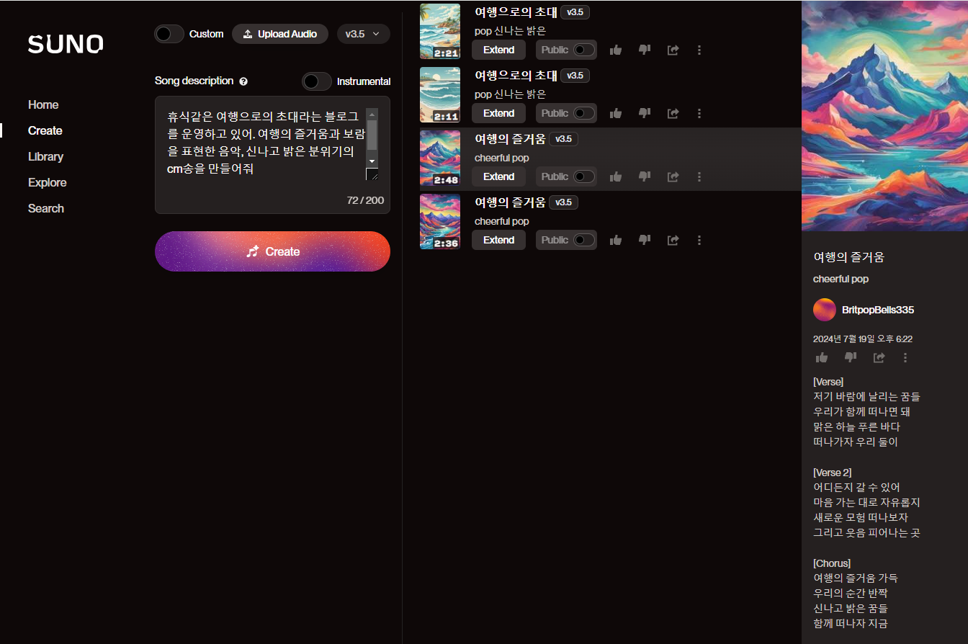Open more options for the 2:11 song
968x644 pixels.
(x=699, y=113)
